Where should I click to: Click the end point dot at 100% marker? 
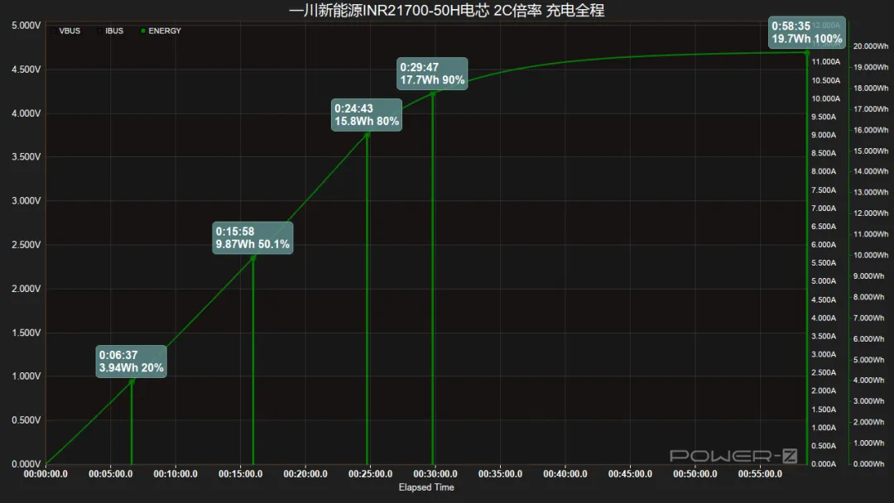pyautogui.click(x=807, y=53)
